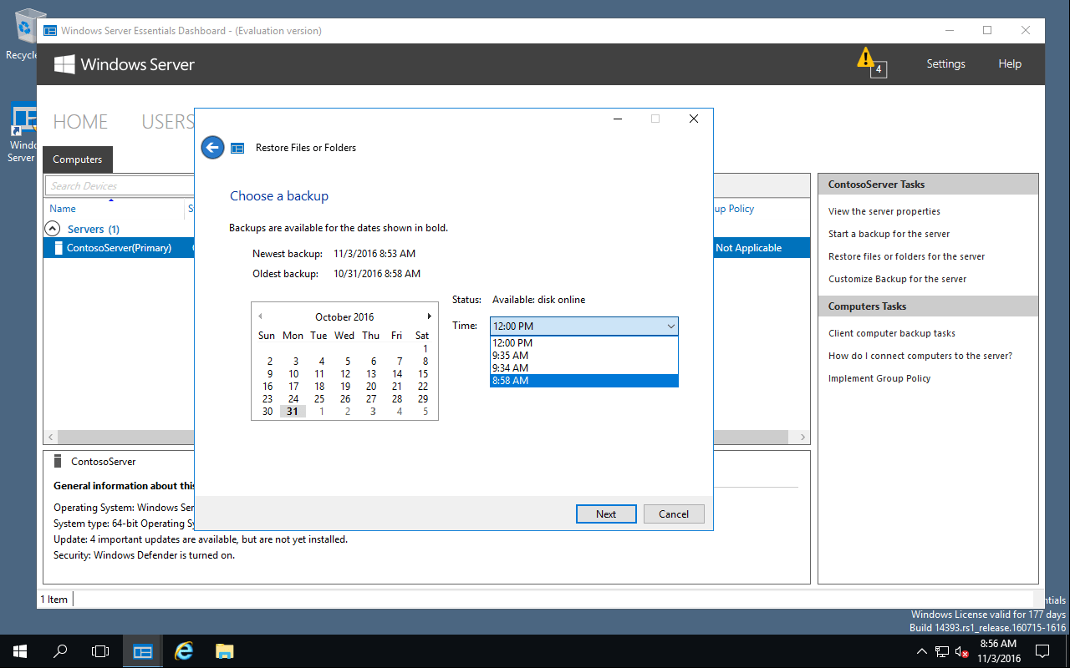
Task: Click Implement Group Policy link
Action: 879,378
